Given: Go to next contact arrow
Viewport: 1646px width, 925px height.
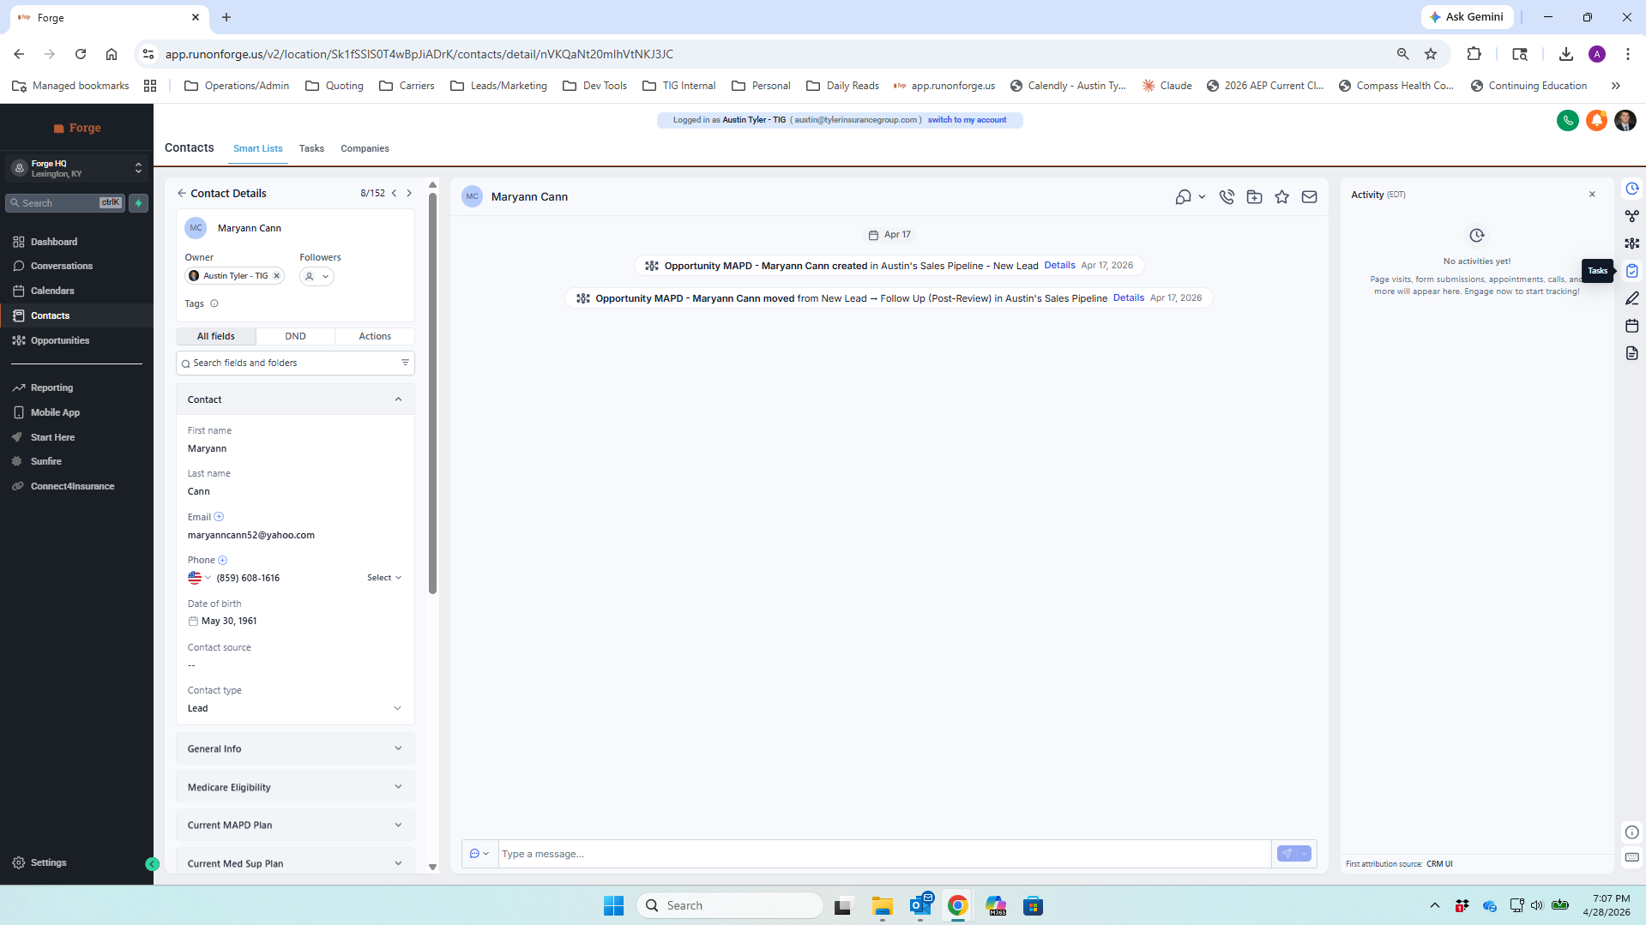Looking at the screenshot, I should (409, 194).
